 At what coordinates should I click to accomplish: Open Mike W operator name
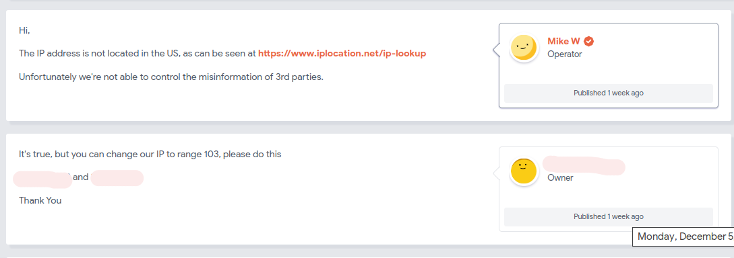563,41
